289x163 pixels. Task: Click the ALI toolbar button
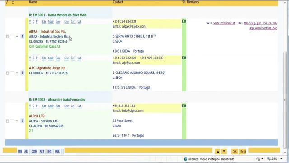pyautogui.click(x=26, y=152)
